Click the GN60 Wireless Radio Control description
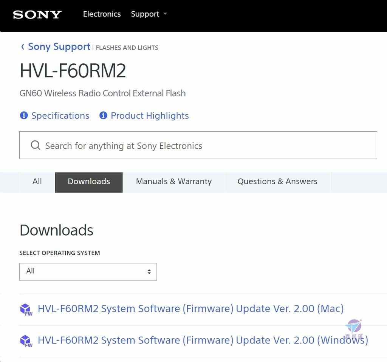 (103, 93)
